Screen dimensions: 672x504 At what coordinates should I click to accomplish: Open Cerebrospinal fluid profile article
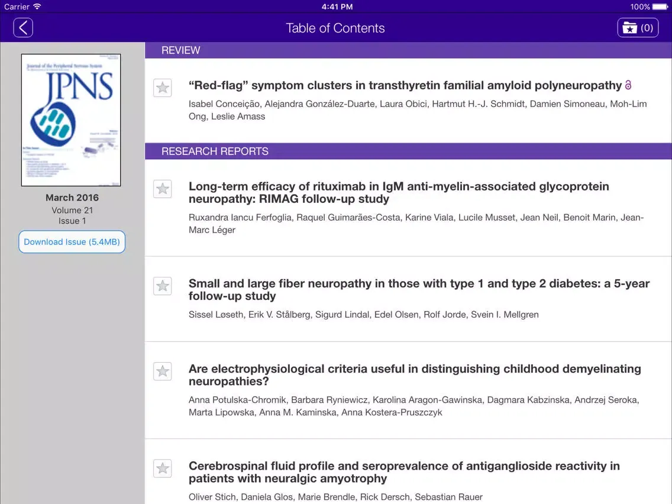point(403,472)
